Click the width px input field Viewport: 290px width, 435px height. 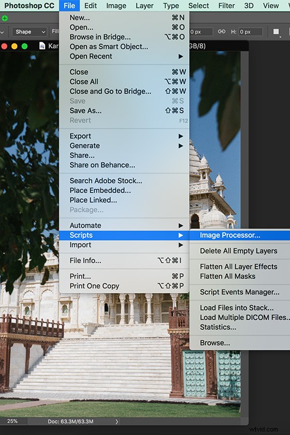[x=201, y=32]
